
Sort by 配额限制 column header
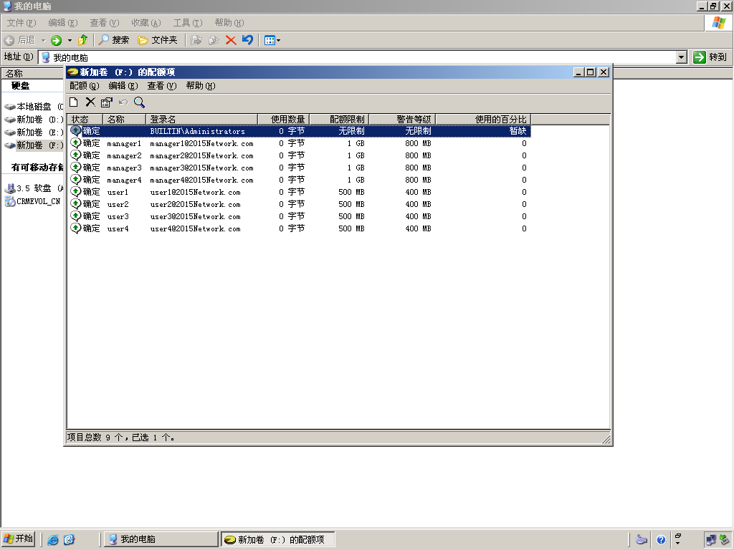coord(339,120)
